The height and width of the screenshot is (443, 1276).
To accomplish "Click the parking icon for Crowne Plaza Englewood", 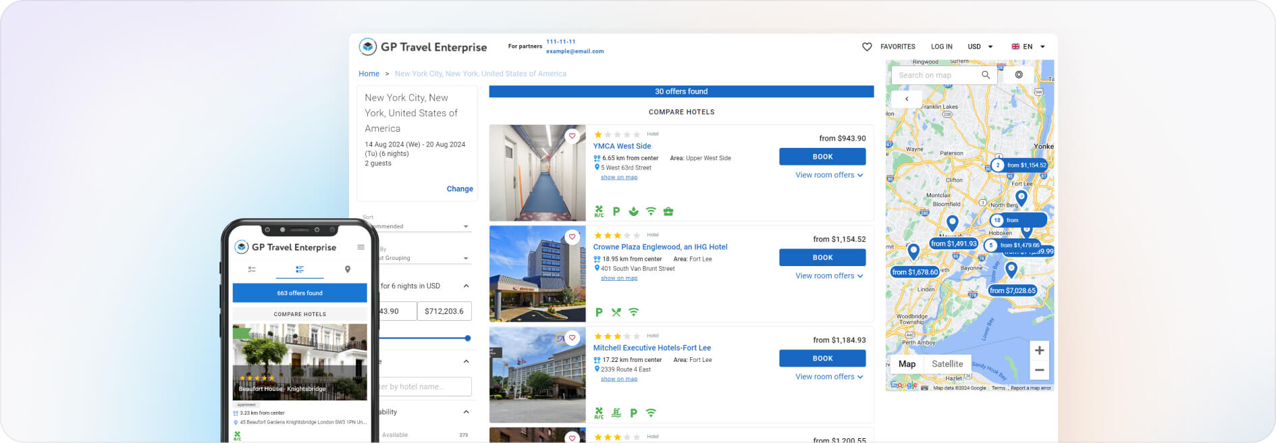I will point(599,312).
